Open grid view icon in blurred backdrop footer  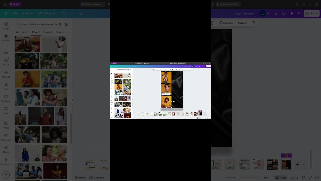tap(304, 177)
